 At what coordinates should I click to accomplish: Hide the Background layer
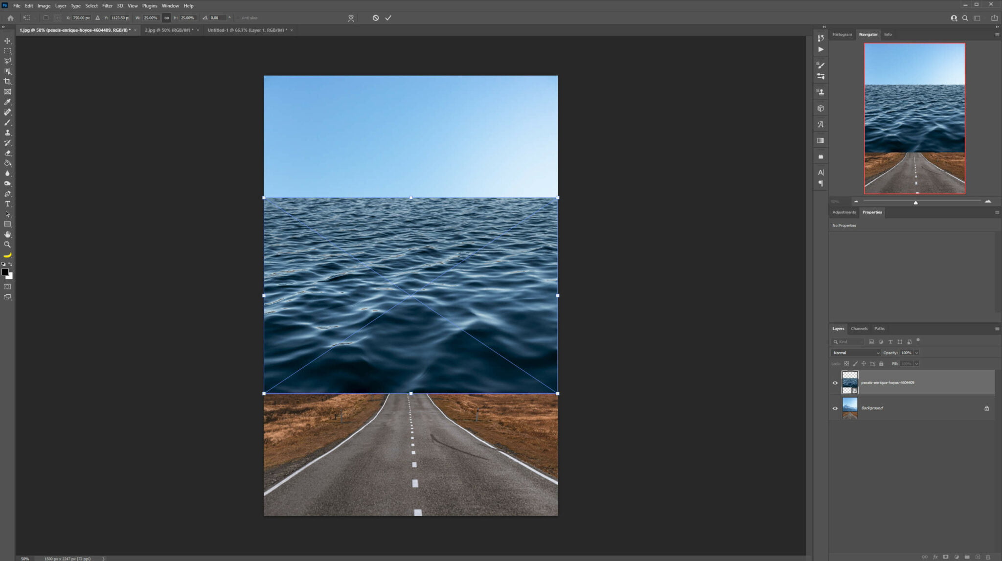pos(835,408)
